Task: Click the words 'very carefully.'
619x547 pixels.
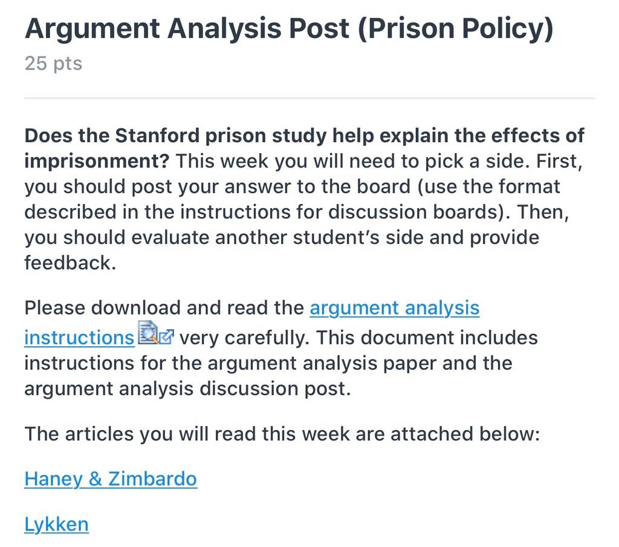Action: 244,338
